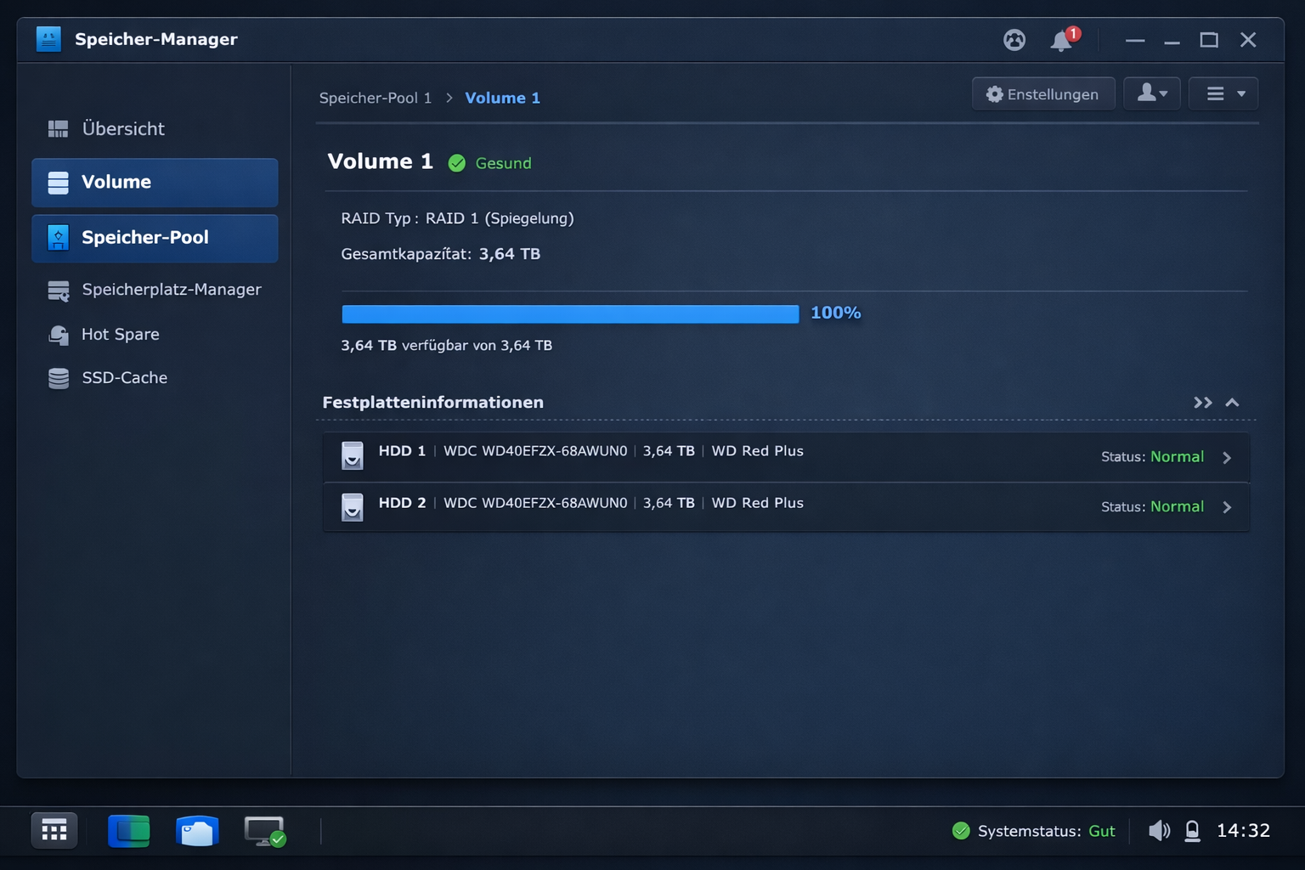Click the resource monitor taskbar icon
This screenshot has height=870, width=1305.
[263, 830]
